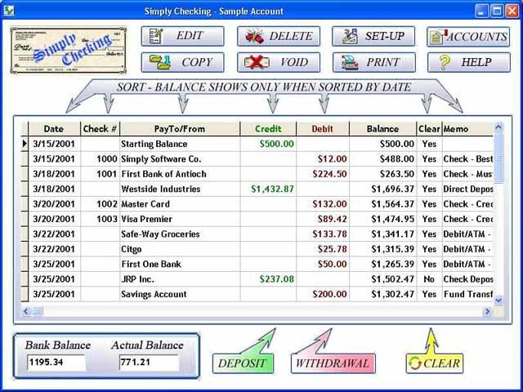Select the row selector for Simply Software Co.
The width and height of the screenshot is (523, 392).
tap(25, 159)
